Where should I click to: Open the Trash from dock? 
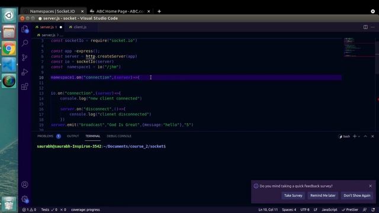(x=9, y=204)
